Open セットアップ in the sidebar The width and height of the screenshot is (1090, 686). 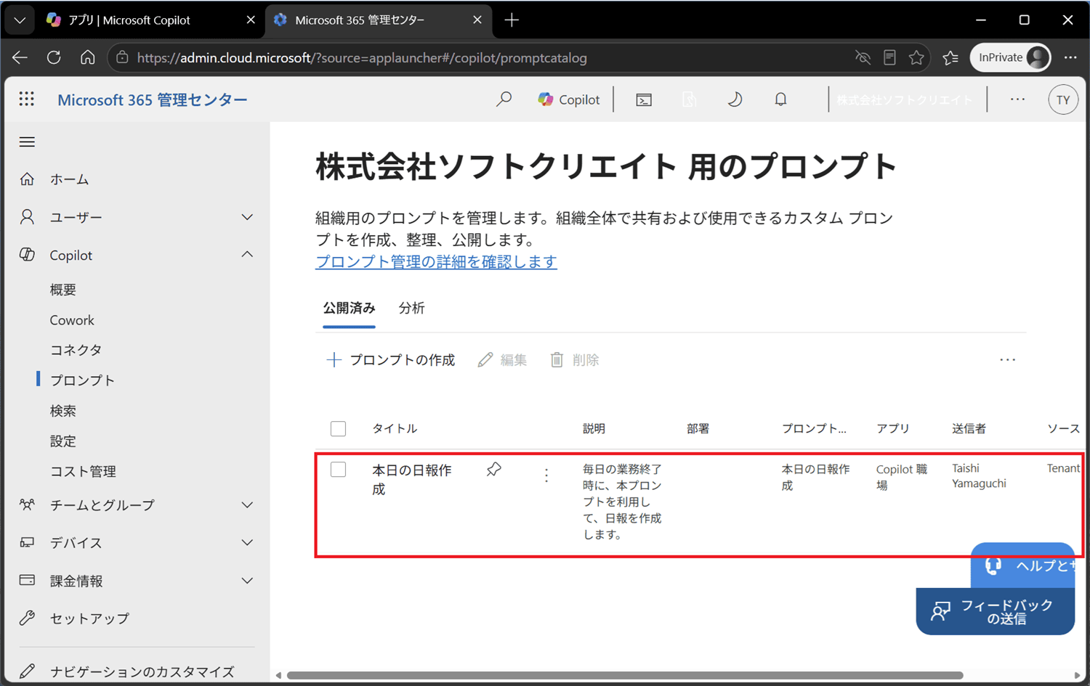tap(89, 618)
